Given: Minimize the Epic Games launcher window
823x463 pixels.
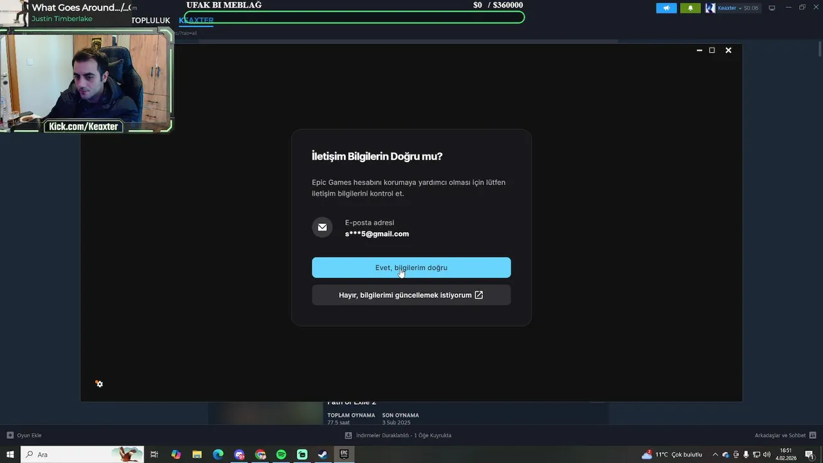Looking at the screenshot, I should pyautogui.click(x=700, y=50).
